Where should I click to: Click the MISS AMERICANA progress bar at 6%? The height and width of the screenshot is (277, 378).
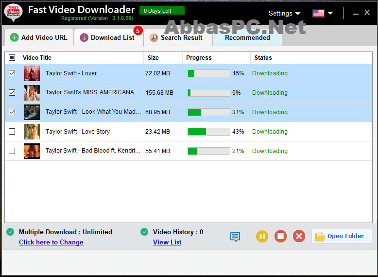click(x=209, y=92)
